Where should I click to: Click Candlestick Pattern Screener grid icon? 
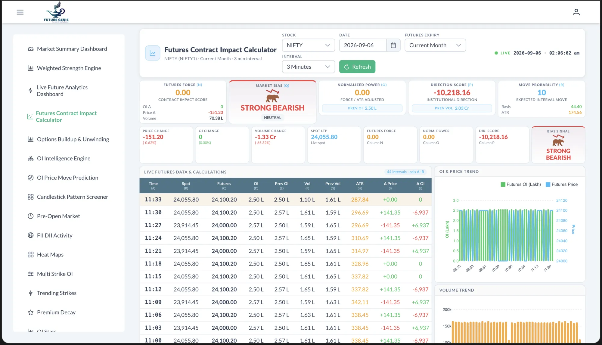30,197
